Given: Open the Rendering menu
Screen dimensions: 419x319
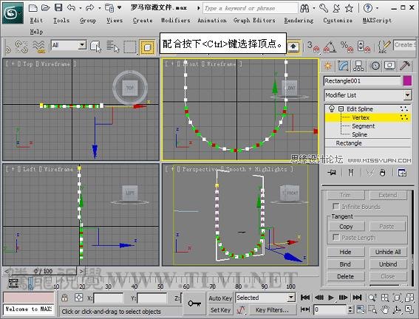Looking at the screenshot, I should coord(299,20).
